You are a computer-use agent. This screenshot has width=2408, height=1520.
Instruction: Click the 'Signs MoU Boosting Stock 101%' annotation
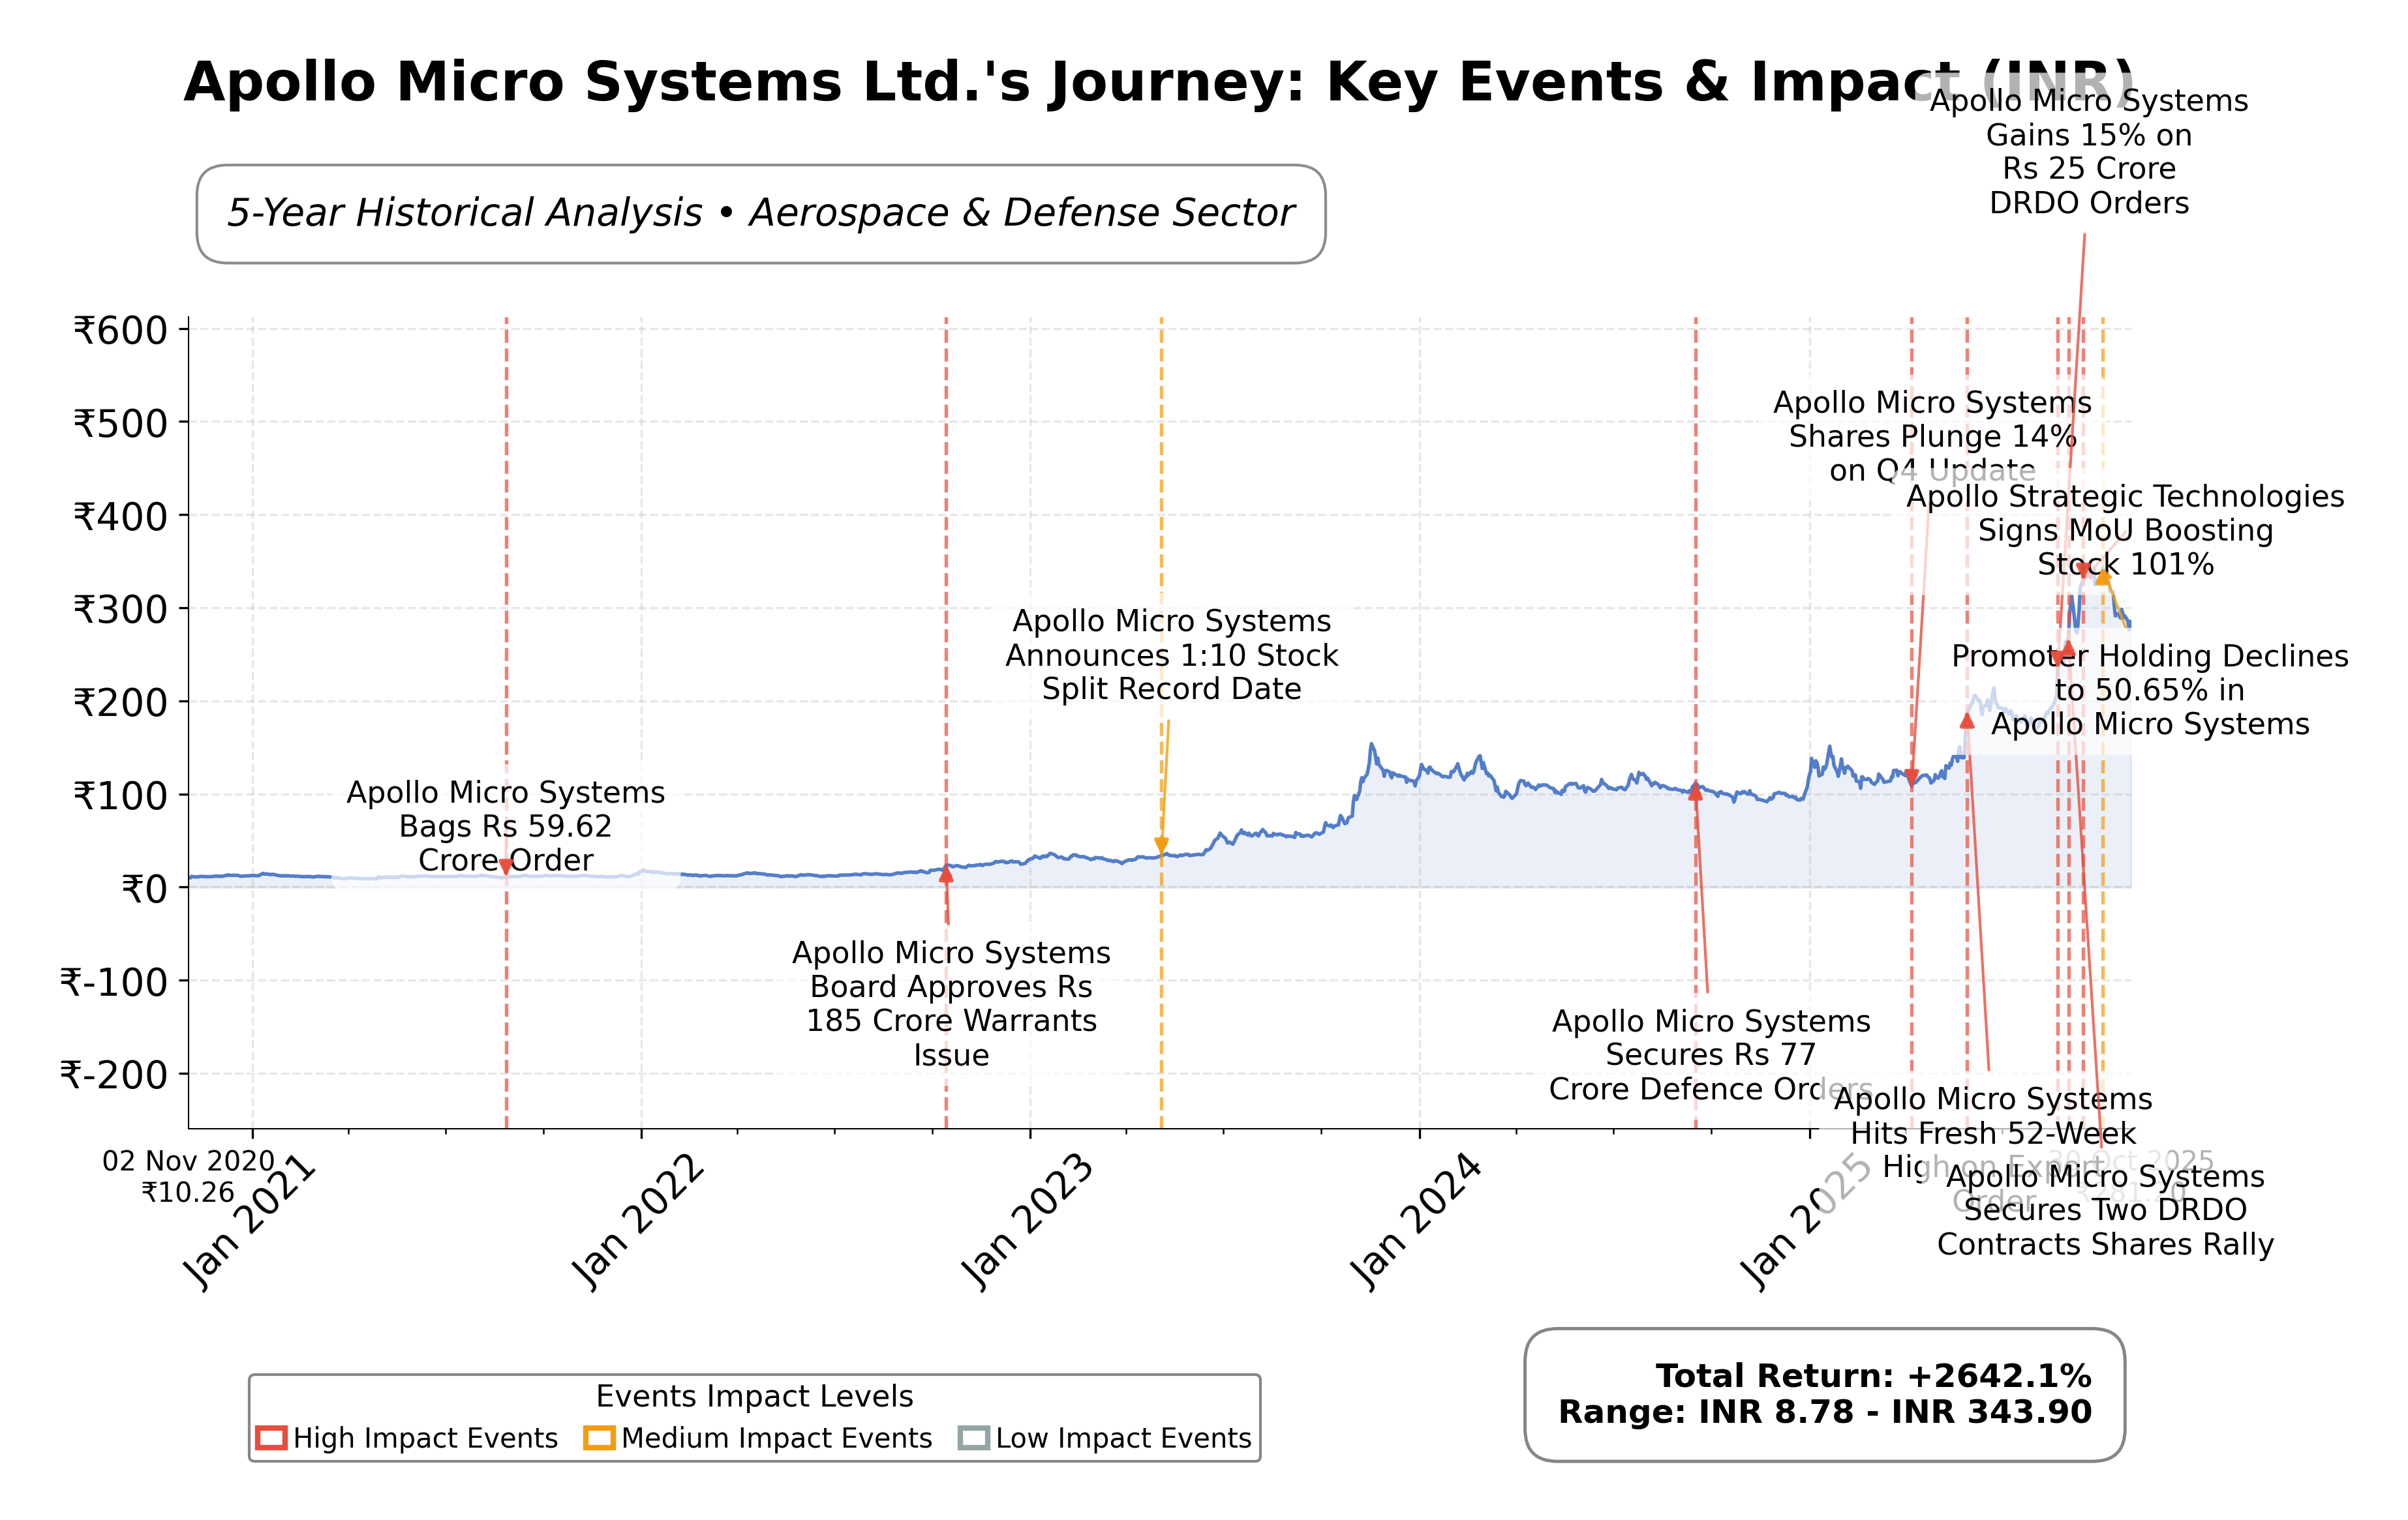tap(2125, 531)
